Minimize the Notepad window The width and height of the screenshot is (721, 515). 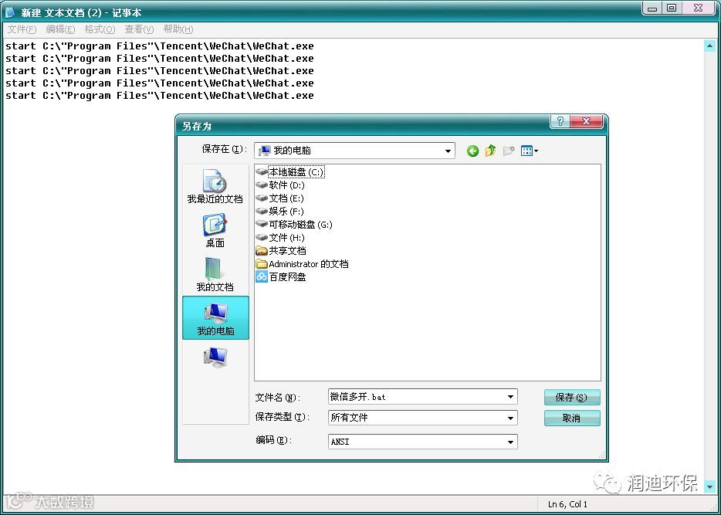(652, 8)
